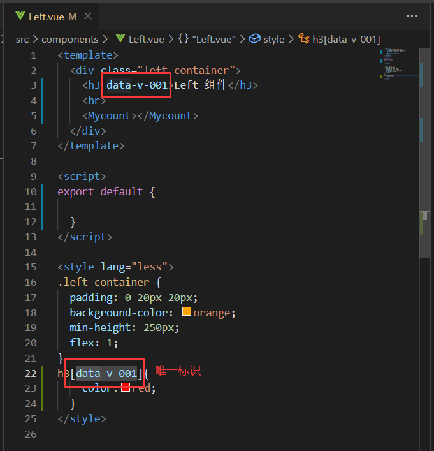
Task: Select the style breadcrumb segment
Action: coord(274,40)
